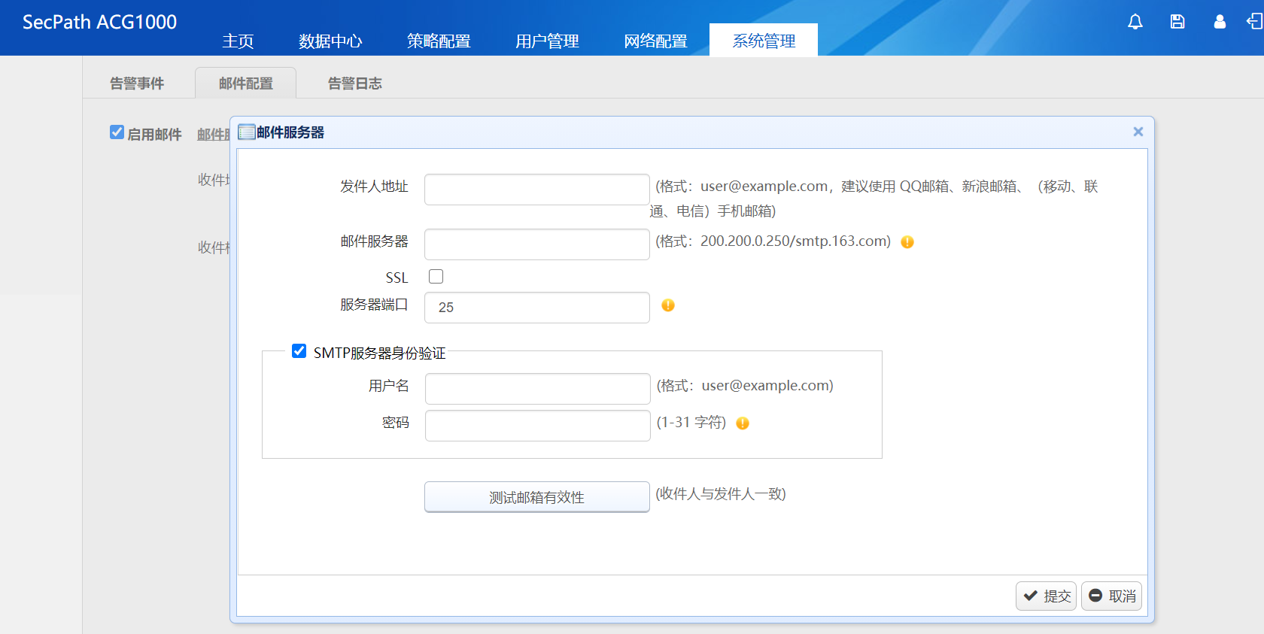Click the 密码 field label

click(x=396, y=423)
